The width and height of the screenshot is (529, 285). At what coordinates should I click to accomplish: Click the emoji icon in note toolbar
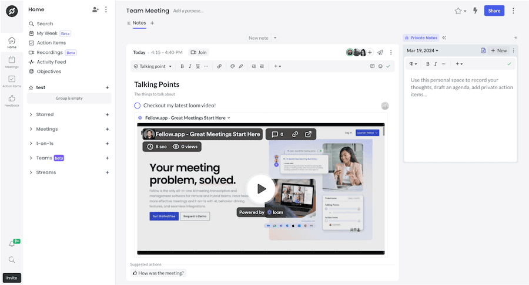pos(380,66)
